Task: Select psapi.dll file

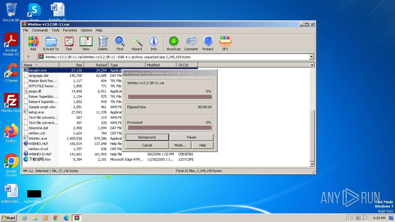Action: pos(35,91)
